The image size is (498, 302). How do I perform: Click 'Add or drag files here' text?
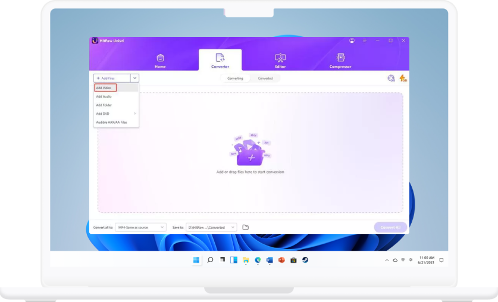250,172
